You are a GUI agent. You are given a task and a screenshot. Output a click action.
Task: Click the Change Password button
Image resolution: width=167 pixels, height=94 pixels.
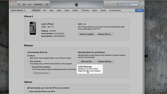[x=42, y=73]
